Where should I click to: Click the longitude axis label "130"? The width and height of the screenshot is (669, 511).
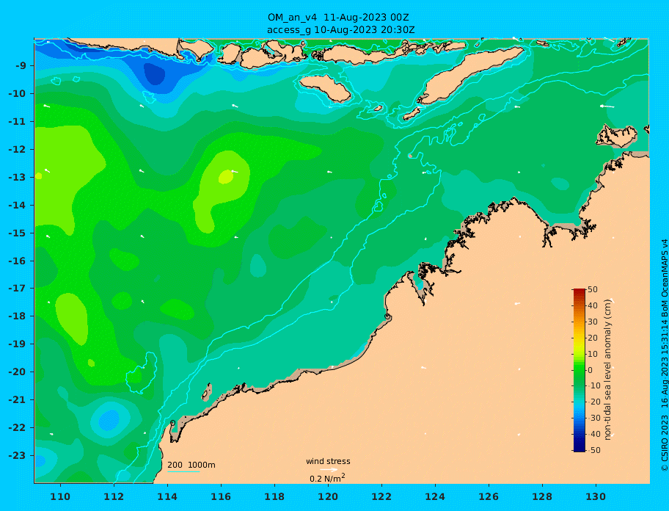pos(596,496)
